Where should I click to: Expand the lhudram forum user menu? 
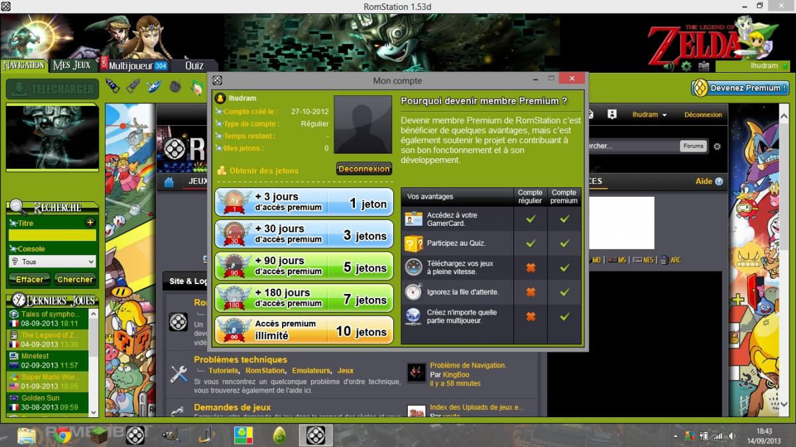649,115
